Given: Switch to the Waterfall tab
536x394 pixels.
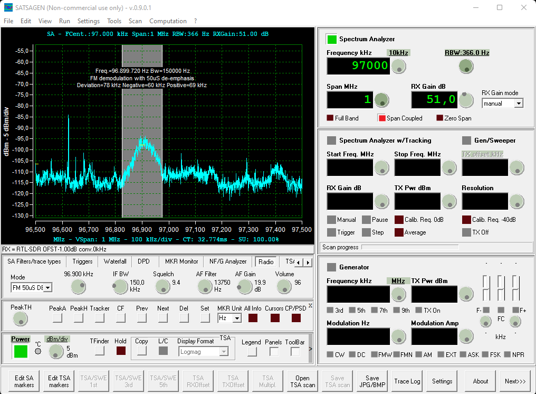Looking at the screenshot, I should click(115, 261).
